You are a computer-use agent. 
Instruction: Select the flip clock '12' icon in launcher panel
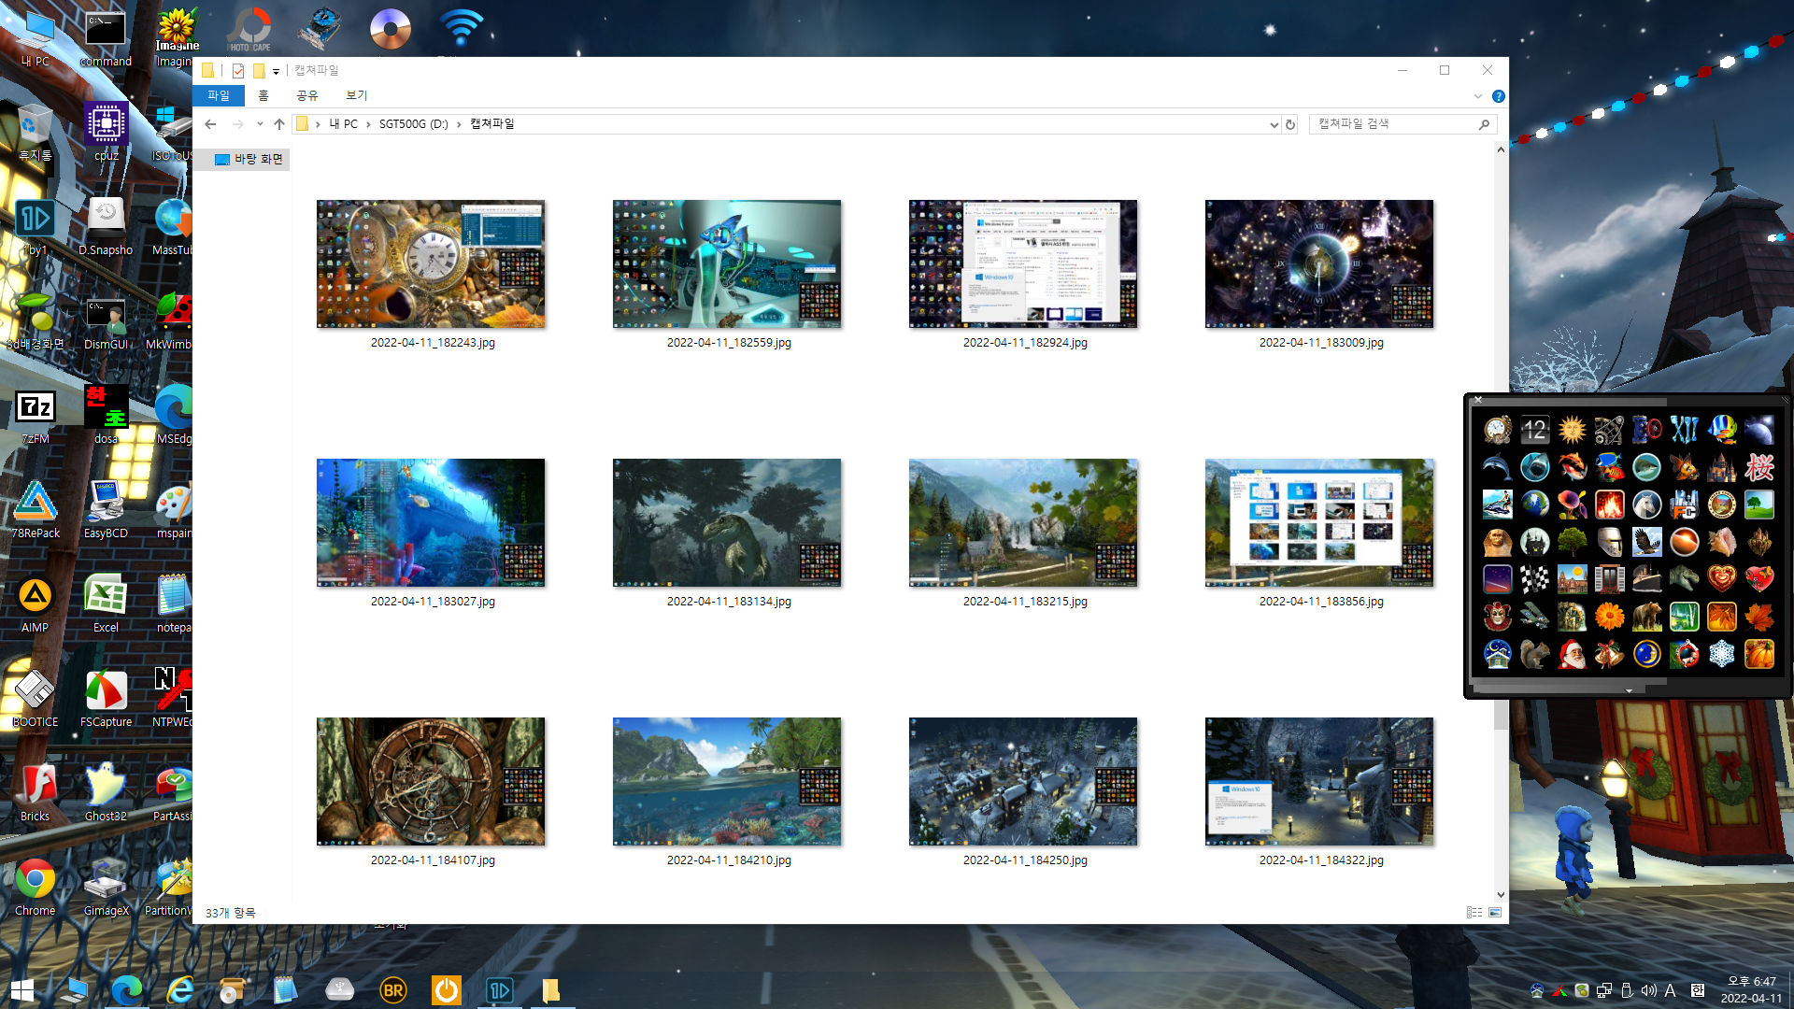[1534, 430]
